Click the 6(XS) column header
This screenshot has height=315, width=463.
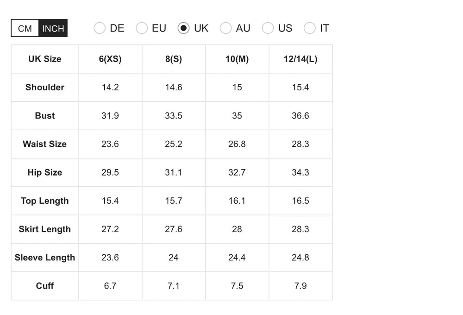coord(111,59)
